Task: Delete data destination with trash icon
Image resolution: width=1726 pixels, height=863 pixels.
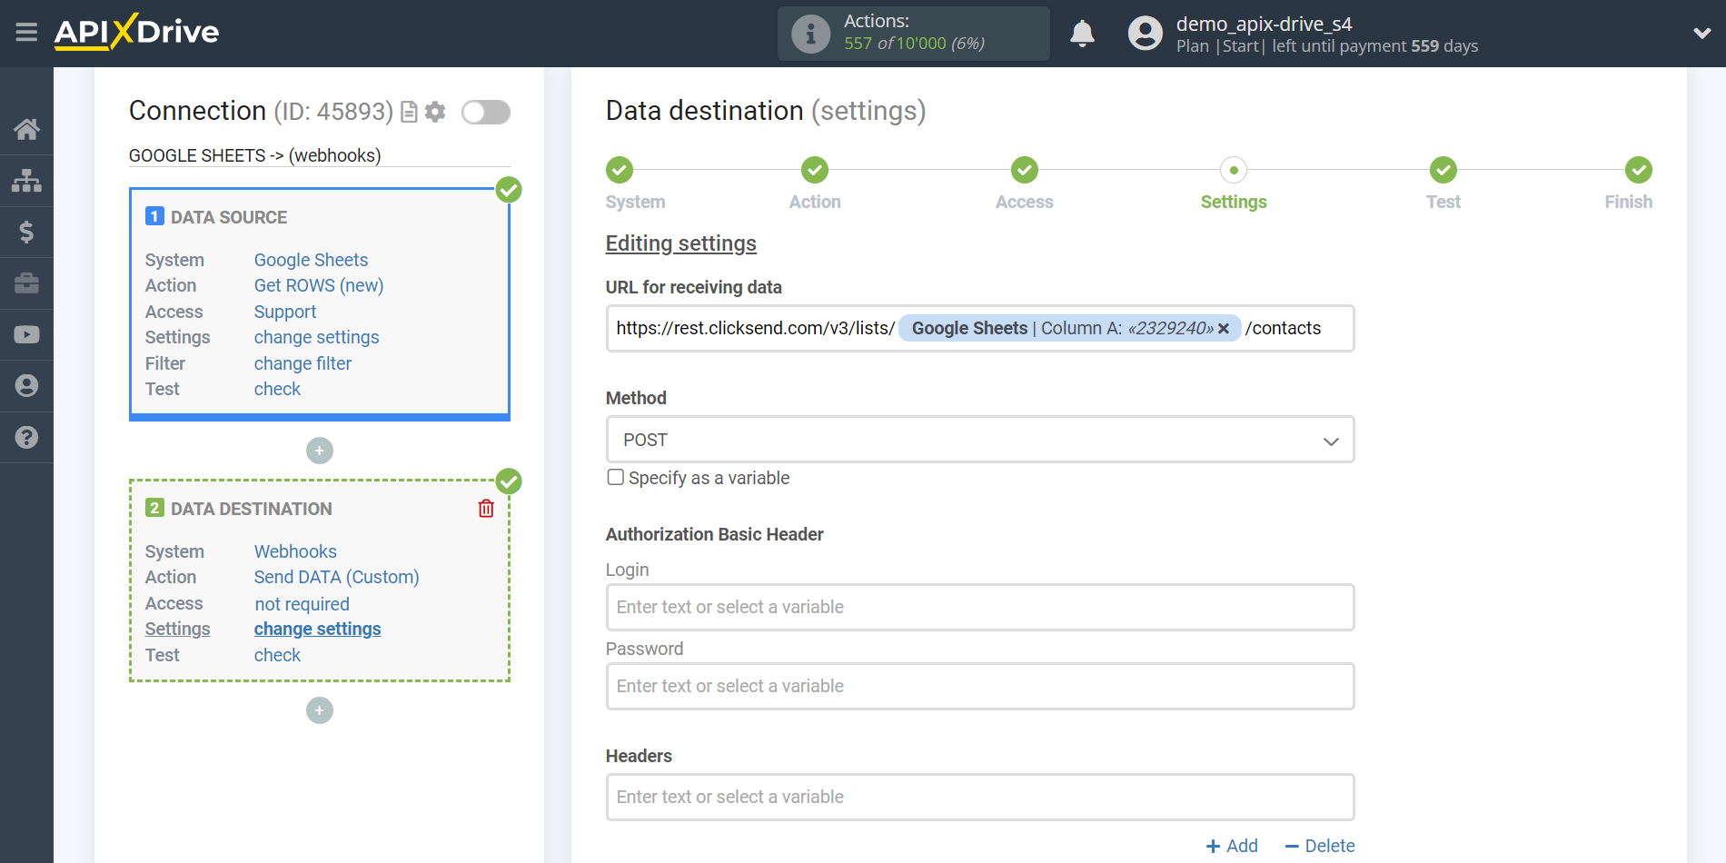Action: tap(486, 509)
